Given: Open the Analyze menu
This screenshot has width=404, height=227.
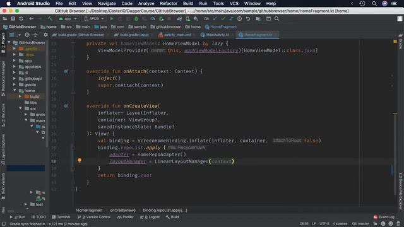Looking at the screenshot, I should click(x=146, y=4).
